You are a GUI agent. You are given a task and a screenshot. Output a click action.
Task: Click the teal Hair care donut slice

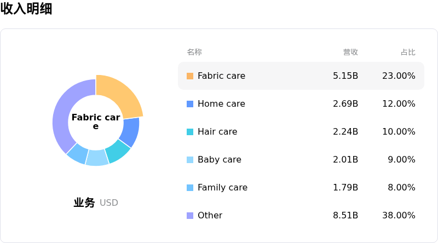point(117,151)
